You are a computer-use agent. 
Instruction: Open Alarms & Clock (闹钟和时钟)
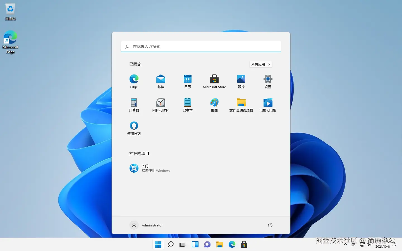pos(161,105)
